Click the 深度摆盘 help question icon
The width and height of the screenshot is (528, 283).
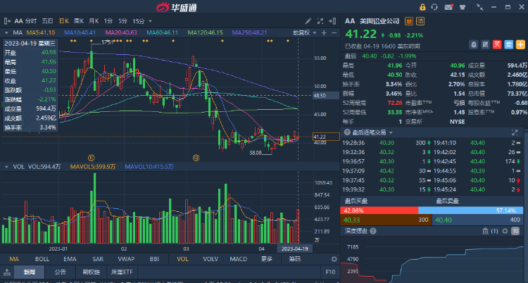(372, 231)
